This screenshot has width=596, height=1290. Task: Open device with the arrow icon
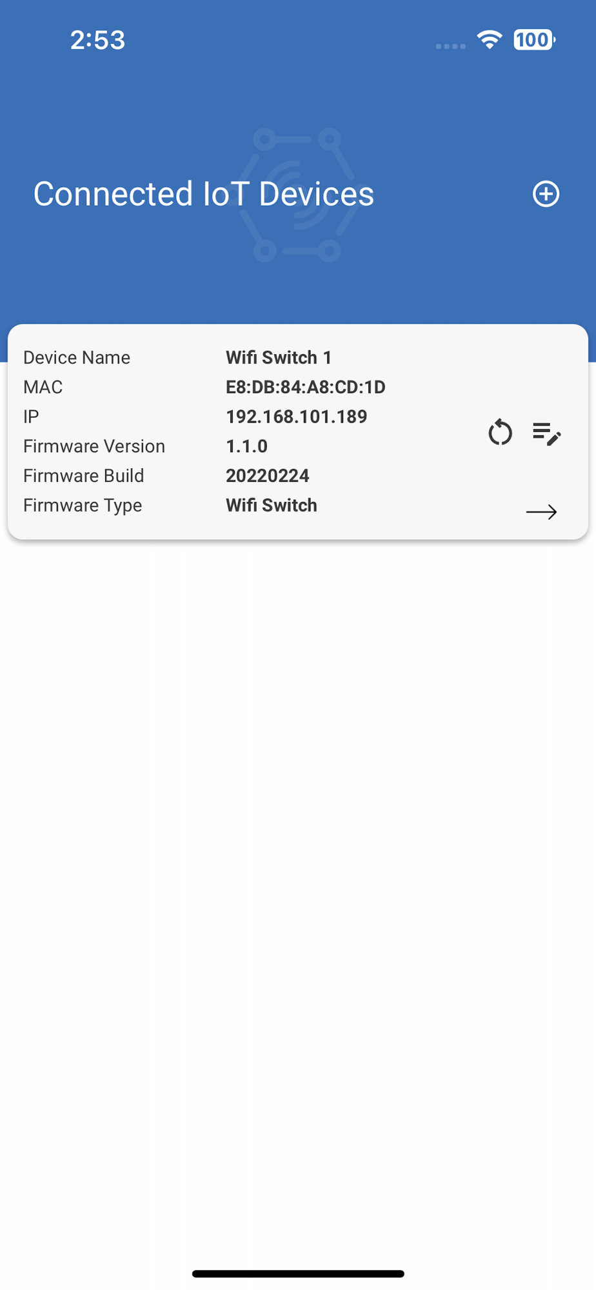tap(542, 512)
